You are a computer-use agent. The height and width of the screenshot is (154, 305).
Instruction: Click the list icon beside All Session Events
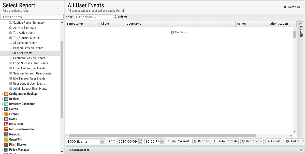click(10, 43)
